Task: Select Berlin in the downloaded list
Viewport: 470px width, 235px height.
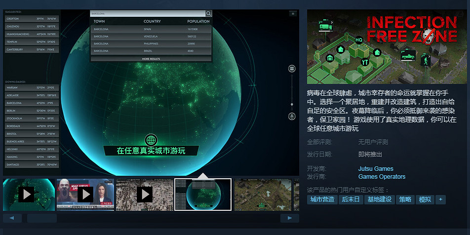Action: pos(32,111)
